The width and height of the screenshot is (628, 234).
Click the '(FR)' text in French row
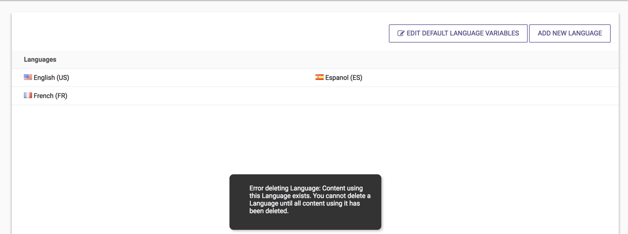tap(61, 96)
